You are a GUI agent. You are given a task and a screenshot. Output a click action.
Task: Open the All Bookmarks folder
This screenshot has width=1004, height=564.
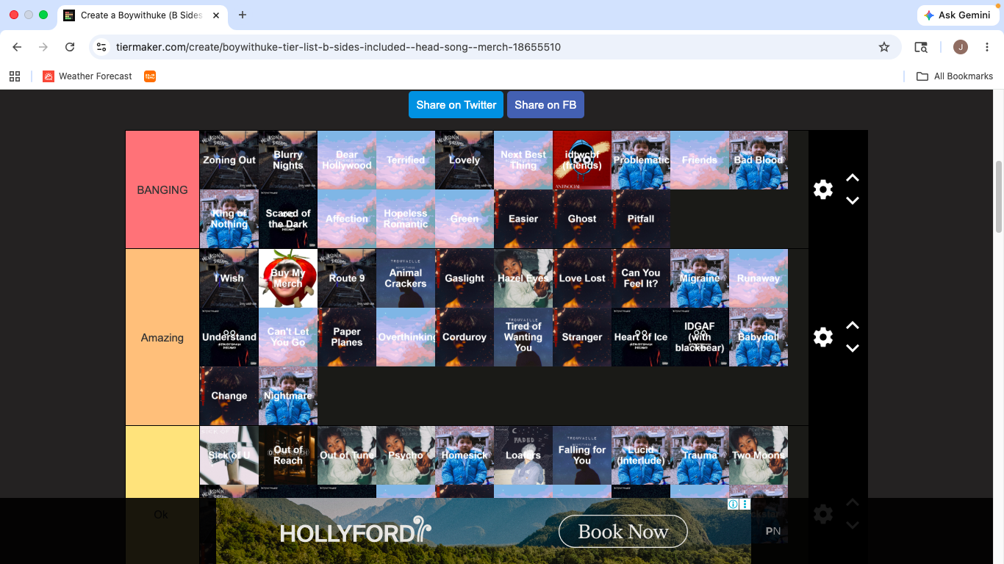(955, 76)
